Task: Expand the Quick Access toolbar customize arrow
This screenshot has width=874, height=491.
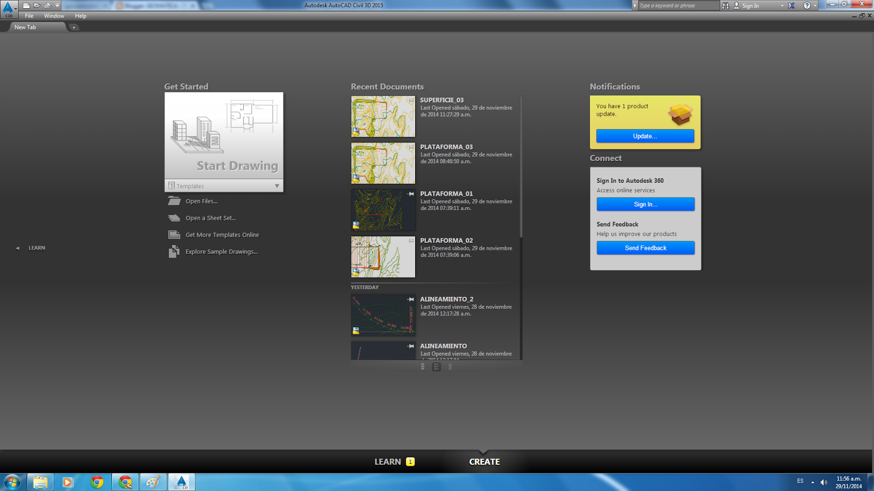Action: [x=57, y=5]
